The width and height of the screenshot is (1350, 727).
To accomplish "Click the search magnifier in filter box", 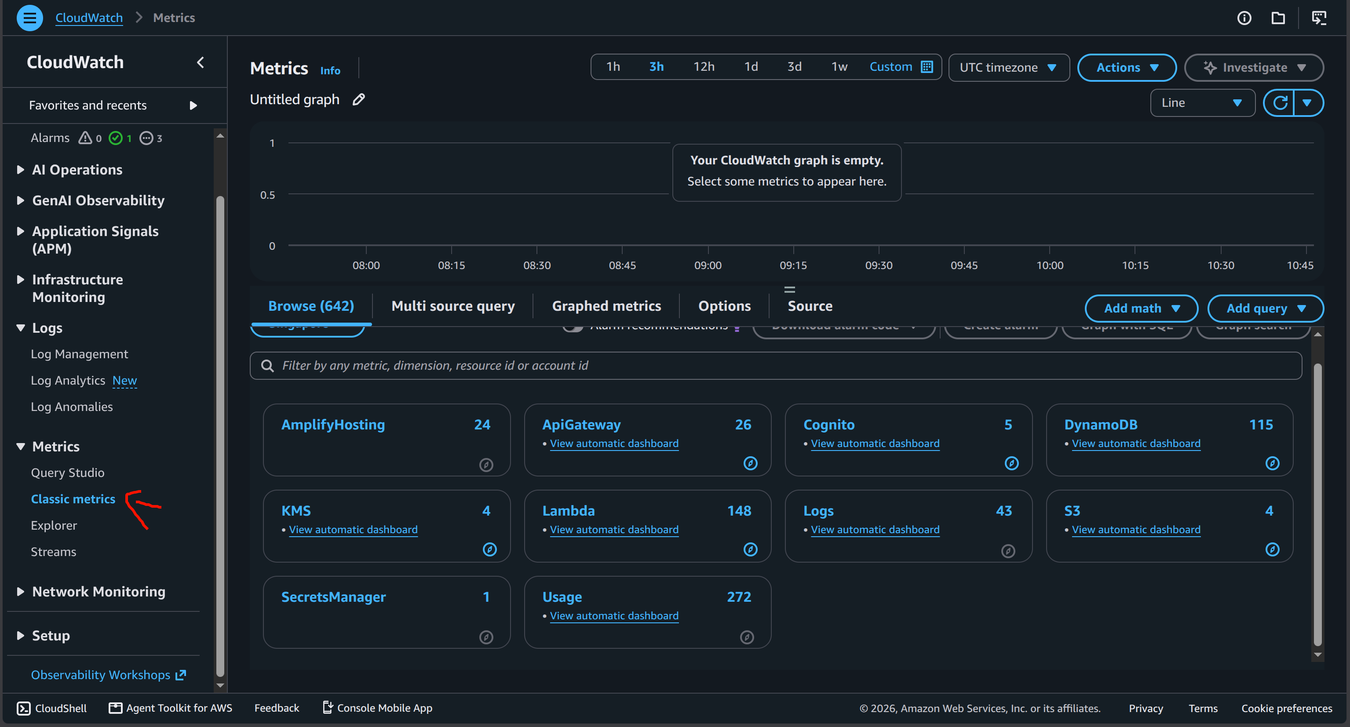I will (x=267, y=366).
